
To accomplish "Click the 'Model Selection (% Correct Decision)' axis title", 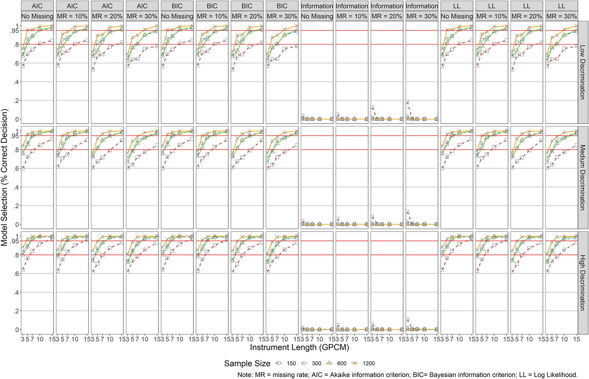I will 4,178.
